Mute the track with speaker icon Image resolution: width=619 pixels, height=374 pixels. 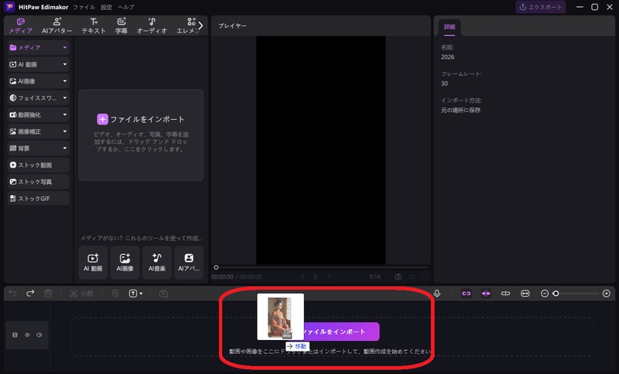coord(39,335)
